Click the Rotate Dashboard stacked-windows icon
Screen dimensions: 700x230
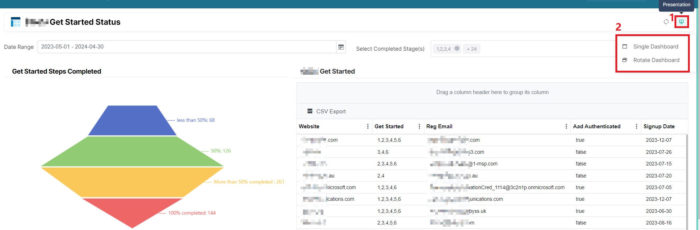[625, 60]
